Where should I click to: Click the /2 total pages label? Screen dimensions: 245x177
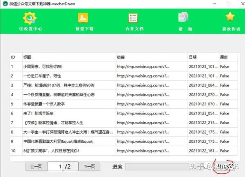pos(70,166)
